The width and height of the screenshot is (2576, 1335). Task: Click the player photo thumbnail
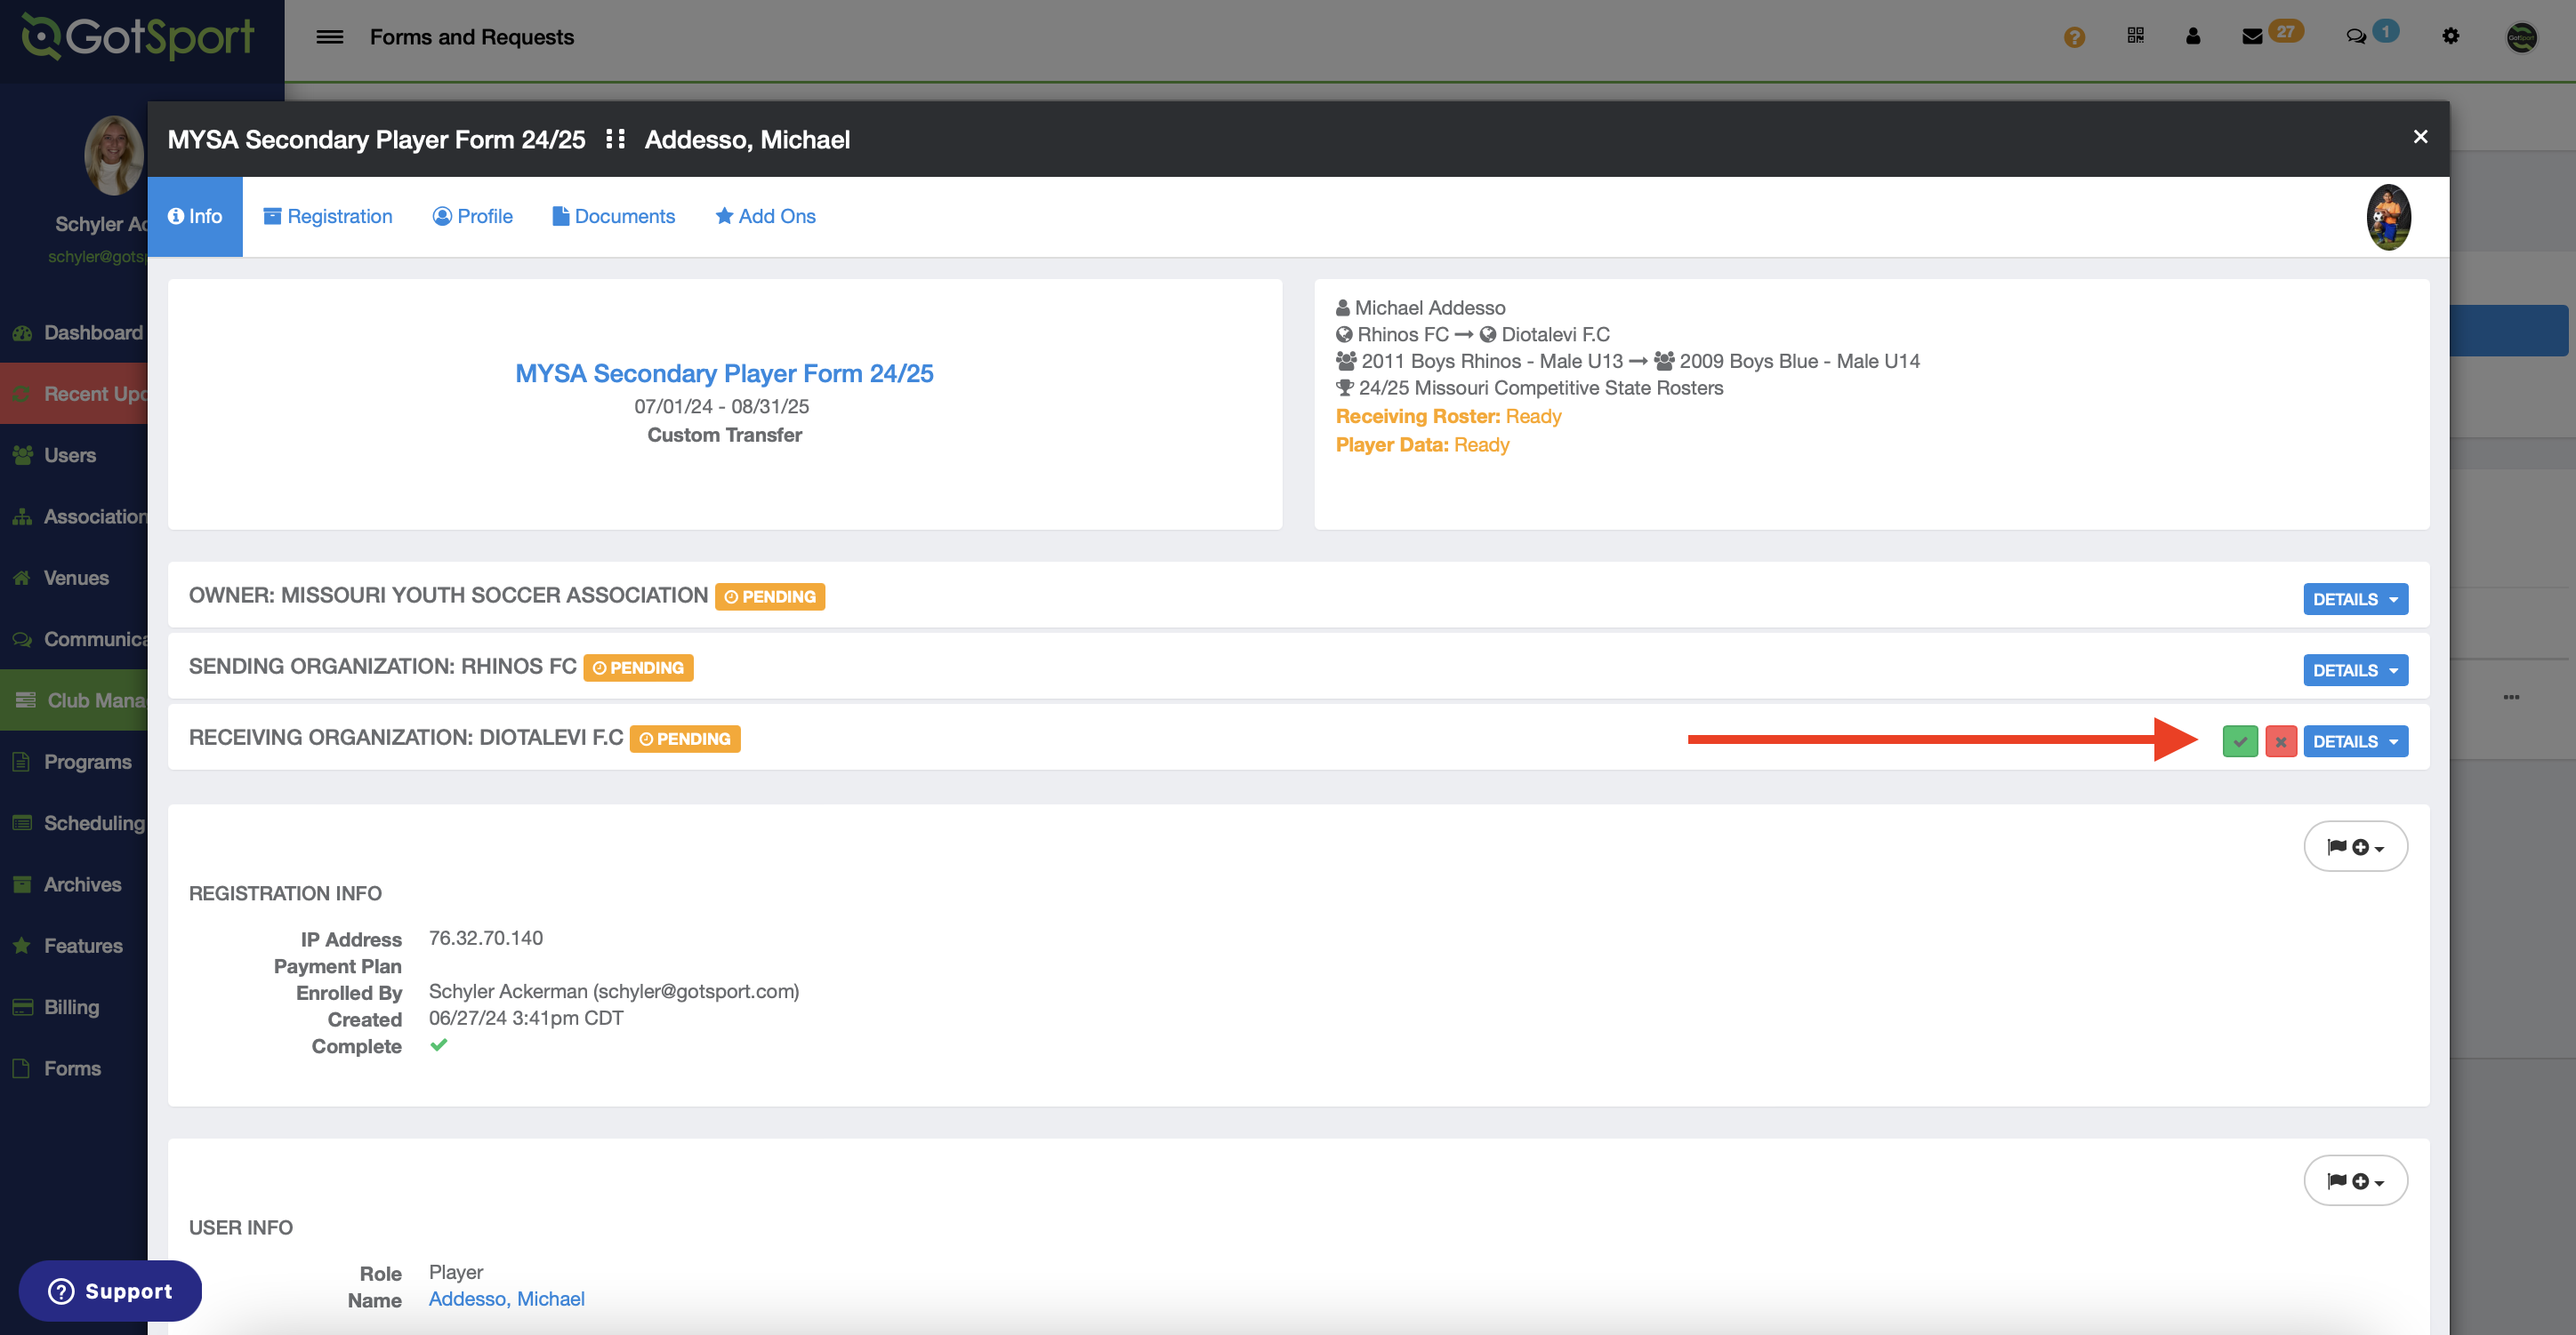2388,217
